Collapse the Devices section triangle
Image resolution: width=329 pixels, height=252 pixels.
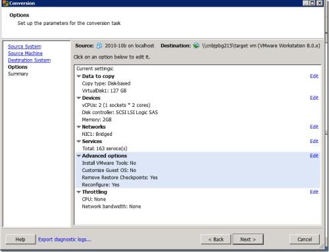pyautogui.click(x=79, y=98)
